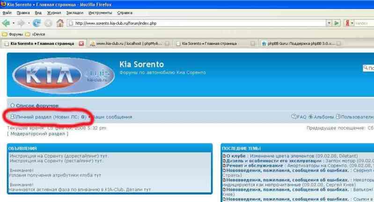The height and width of the screenshot is (202, 374).
Task: Open the home page icon
Action: click(x=60, y=23)
